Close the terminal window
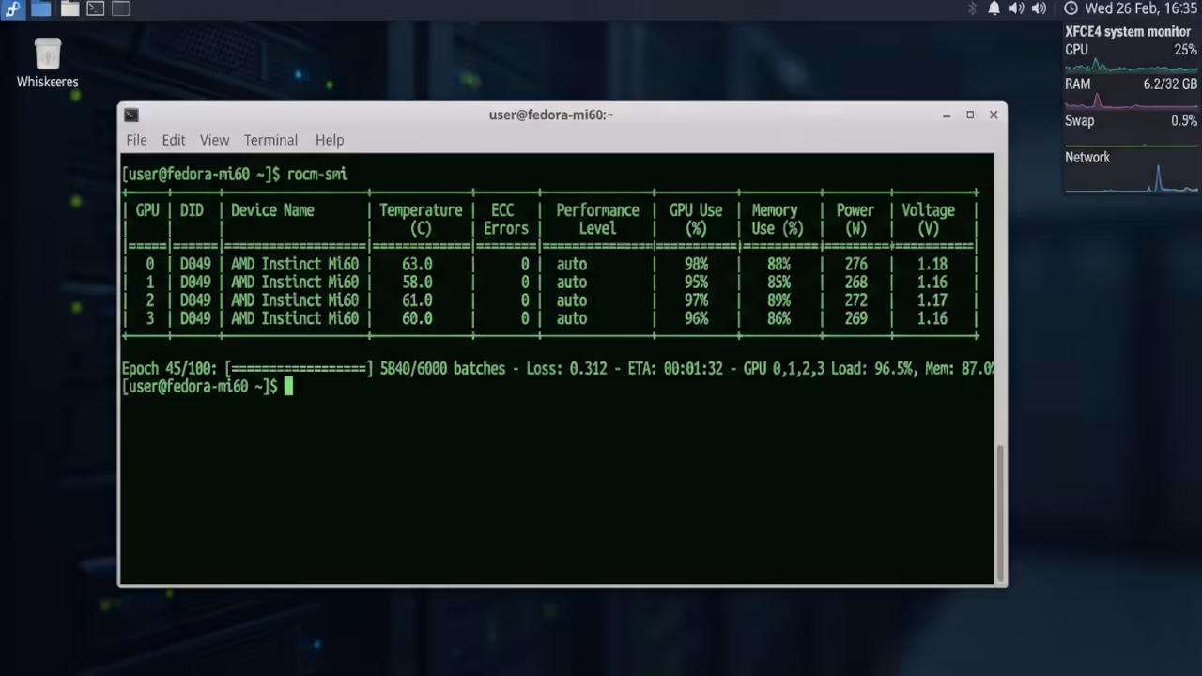Viewport: 1202px width, 676px height. click(994, 115)
